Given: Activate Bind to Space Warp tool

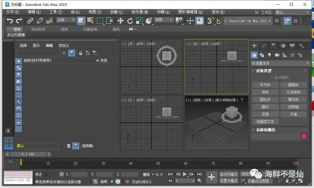Looking at the screenshot, I should point(49,21).
